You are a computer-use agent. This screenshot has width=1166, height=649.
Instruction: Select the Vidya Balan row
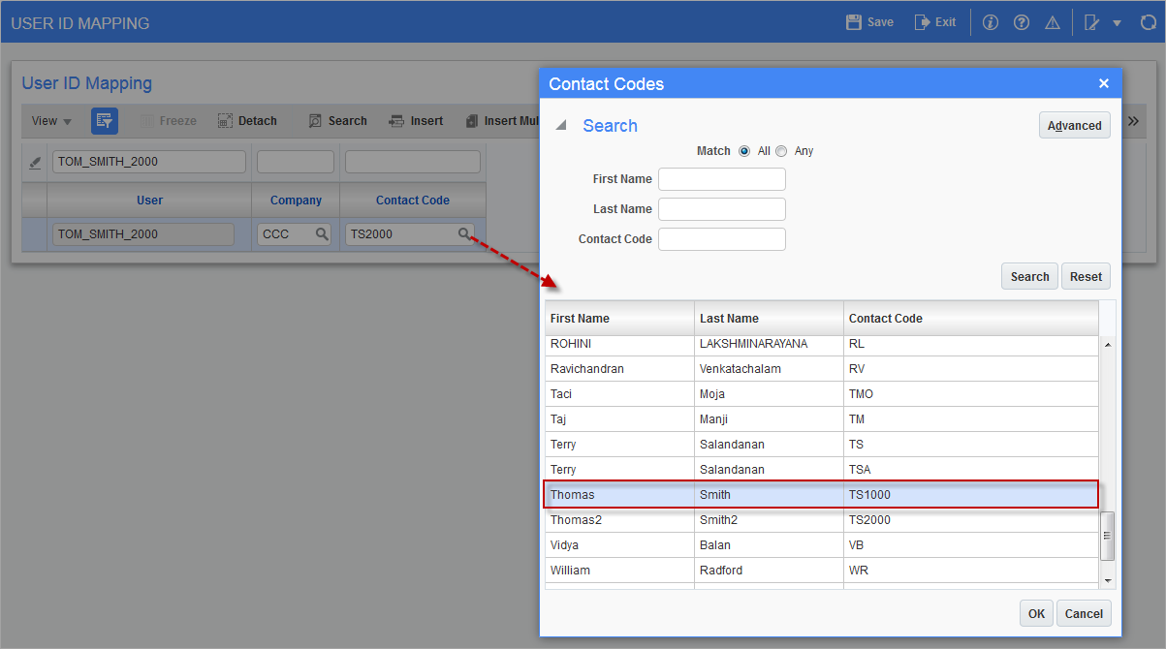[x=821, y=545]
